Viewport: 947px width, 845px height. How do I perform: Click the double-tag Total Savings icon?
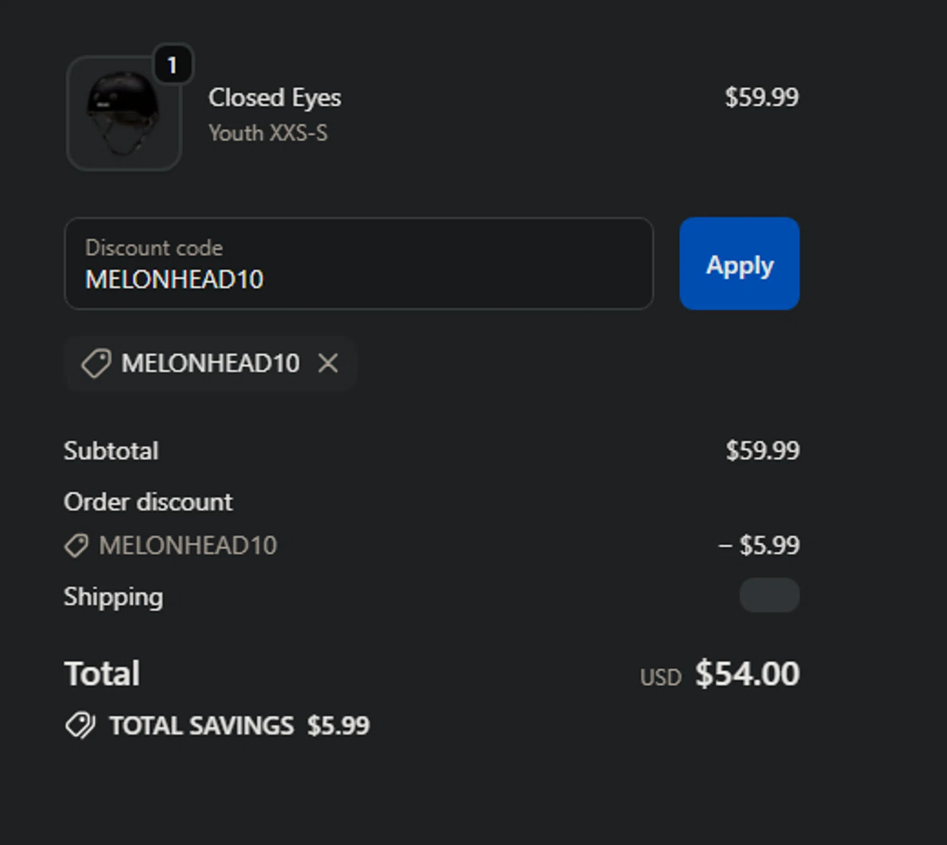tap(80, 726)
